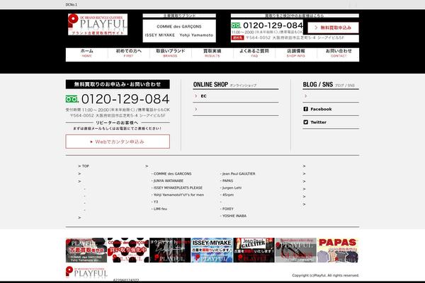Screen dimensions: 425x283
Task: Open the PAPAS footer text link
Action: coord(227,180)
